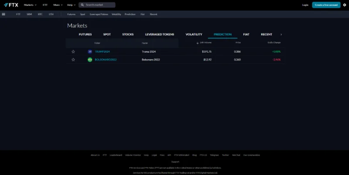Favorite the TRUMP2024 market star
The height and width of the screenshot is (175, 349).
coord(73,51)
